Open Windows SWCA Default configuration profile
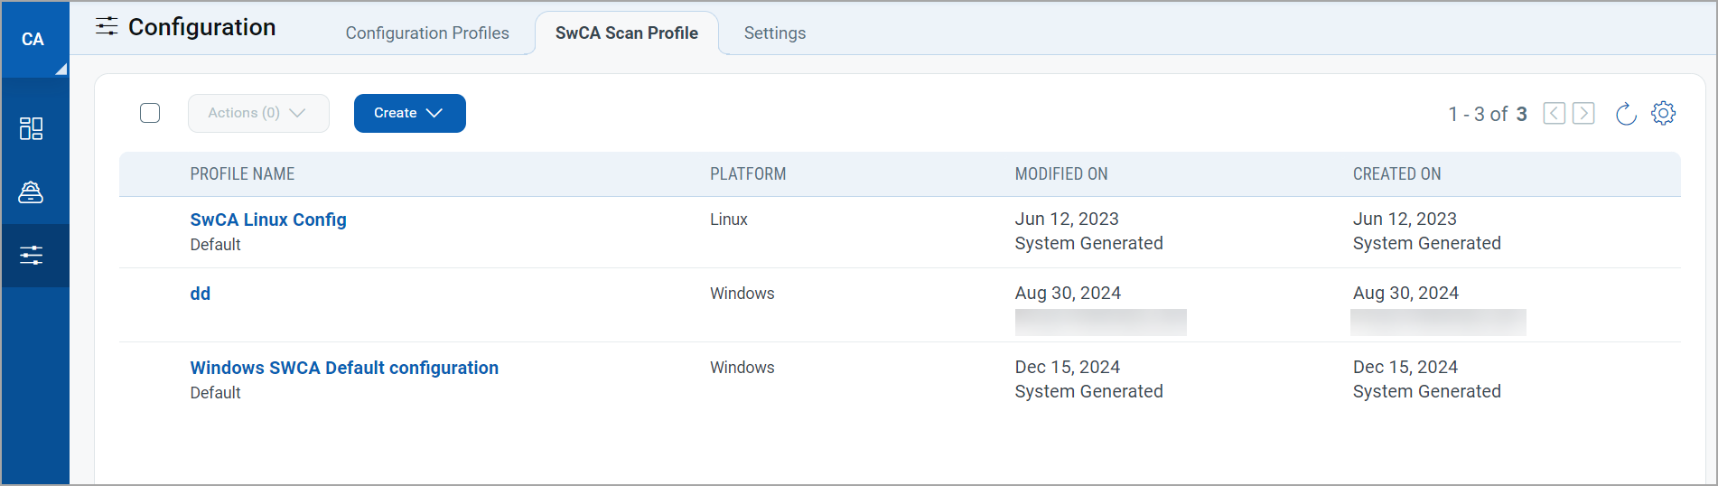Image resolution: width=1718 pixels, height=486 pixels. (x=344, y=368)
